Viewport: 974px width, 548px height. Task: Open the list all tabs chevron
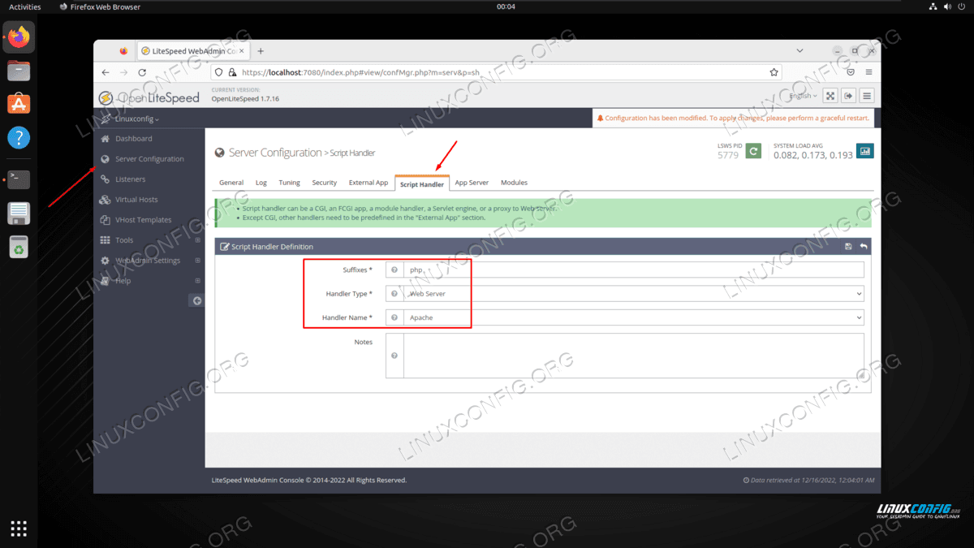800,50
